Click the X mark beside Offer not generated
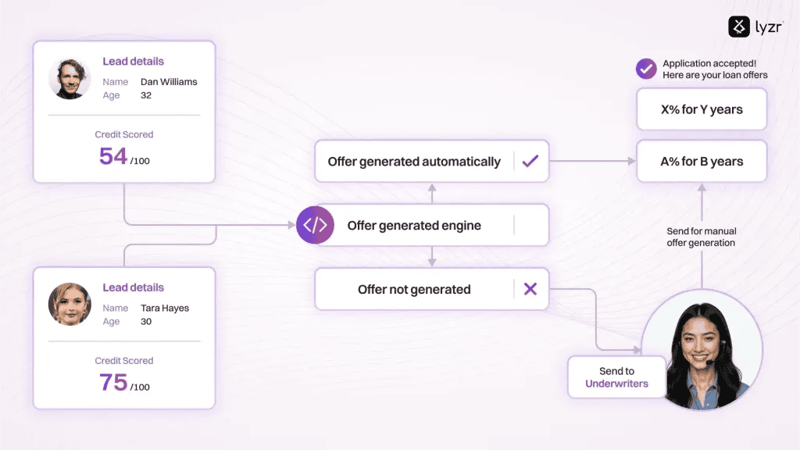This screenshot has width=800, height=450. tap(530, 289)
